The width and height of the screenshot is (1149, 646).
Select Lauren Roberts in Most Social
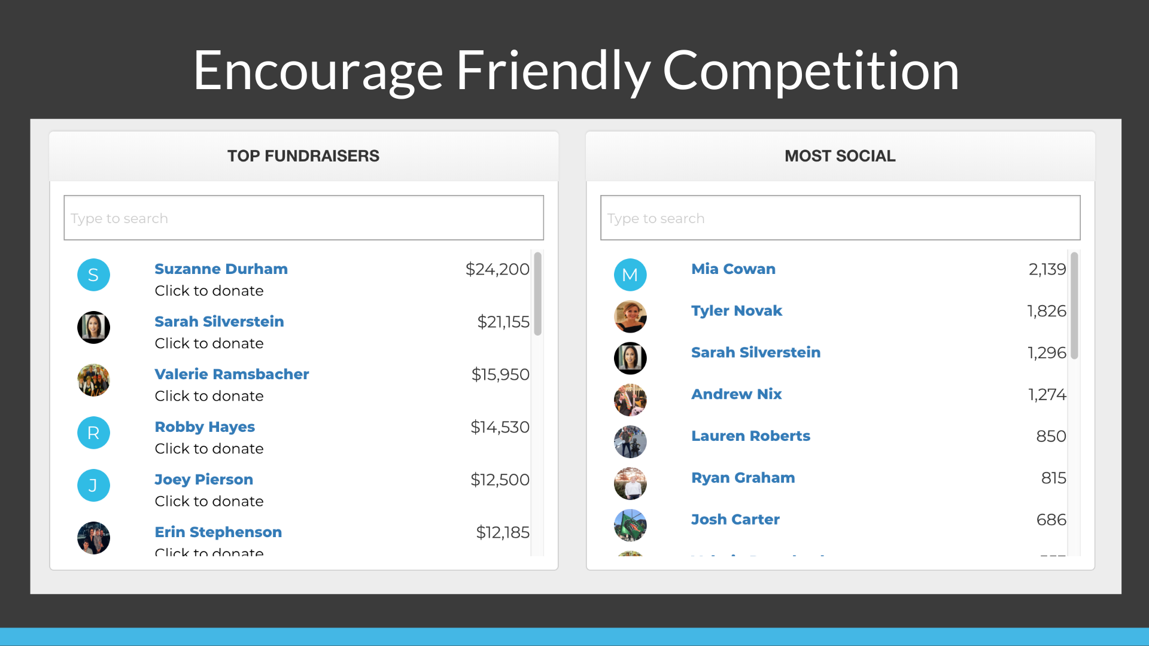pyautogui.click(x=750, y=436)
